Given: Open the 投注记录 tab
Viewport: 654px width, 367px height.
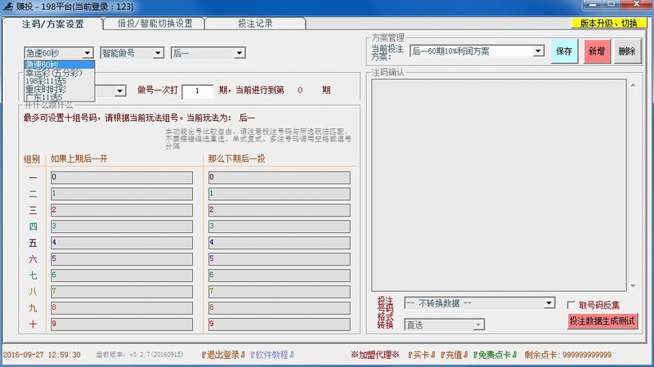Looking at the screenshot, I should tap(255, 24).
